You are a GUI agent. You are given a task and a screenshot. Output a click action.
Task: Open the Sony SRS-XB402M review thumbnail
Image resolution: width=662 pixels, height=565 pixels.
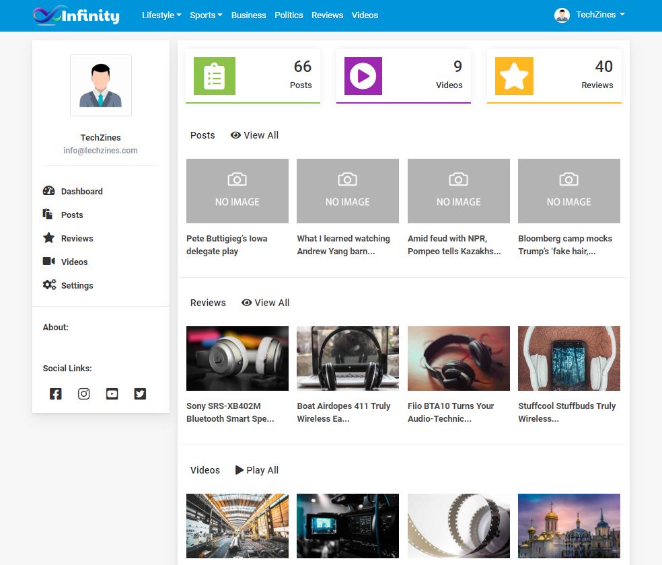click(237, 359)
